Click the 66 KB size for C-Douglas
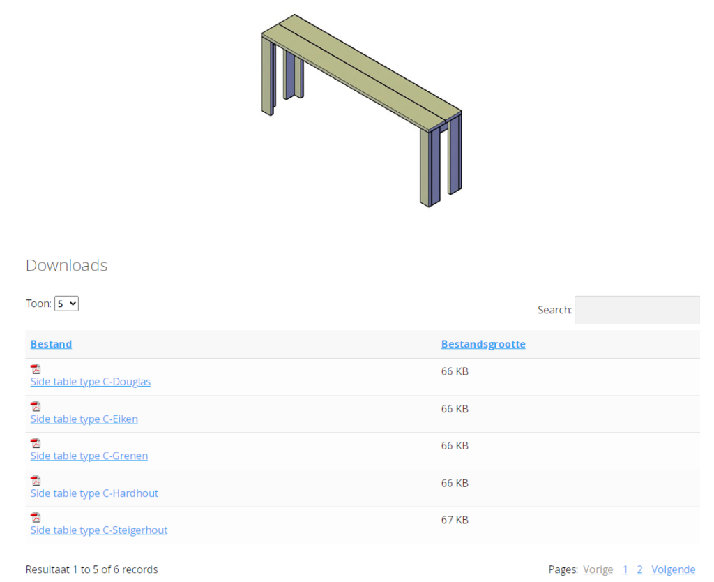 (x=455, y=371)
